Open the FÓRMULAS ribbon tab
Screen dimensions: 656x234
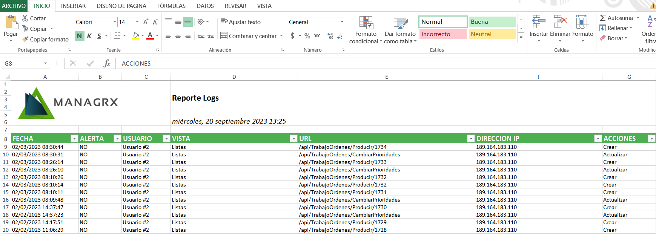171,6
